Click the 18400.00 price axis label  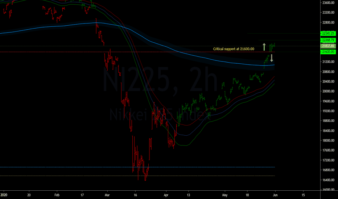328,131
